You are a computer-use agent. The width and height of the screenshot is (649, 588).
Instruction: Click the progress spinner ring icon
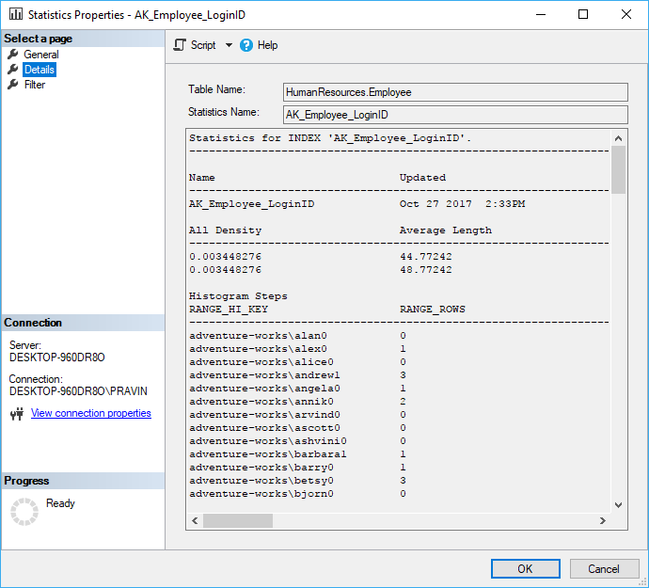24,512
